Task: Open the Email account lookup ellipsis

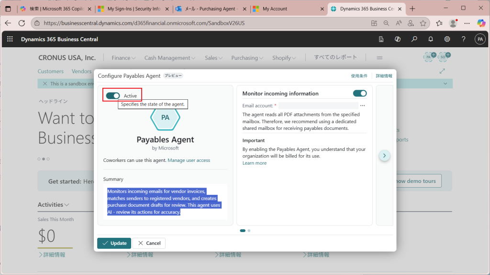Action: 363,106
